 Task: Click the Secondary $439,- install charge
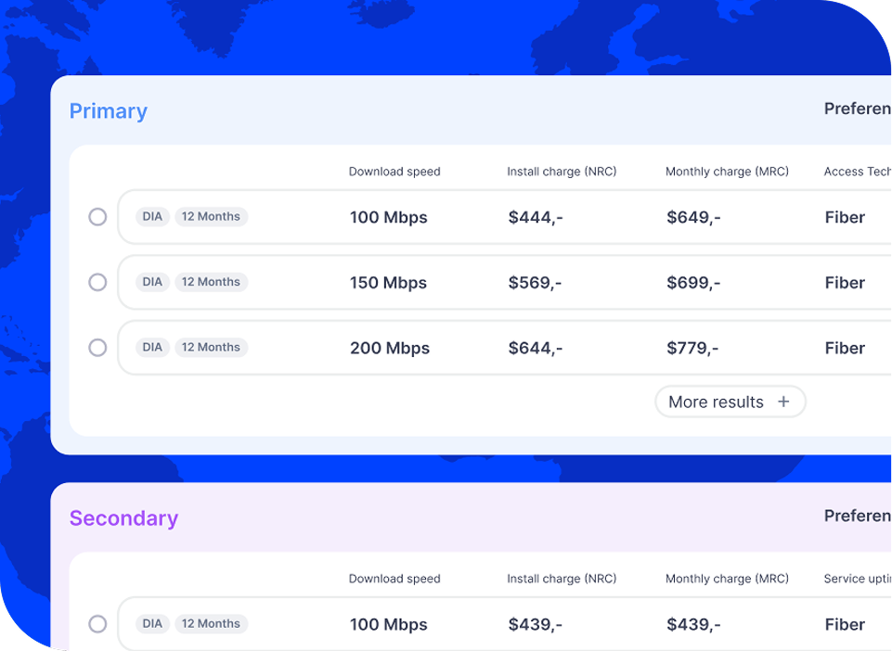[x=536, y=624]
